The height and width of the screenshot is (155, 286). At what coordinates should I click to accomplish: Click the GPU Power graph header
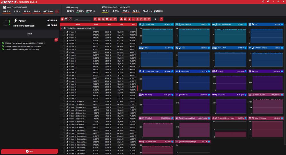click(193, 71)
